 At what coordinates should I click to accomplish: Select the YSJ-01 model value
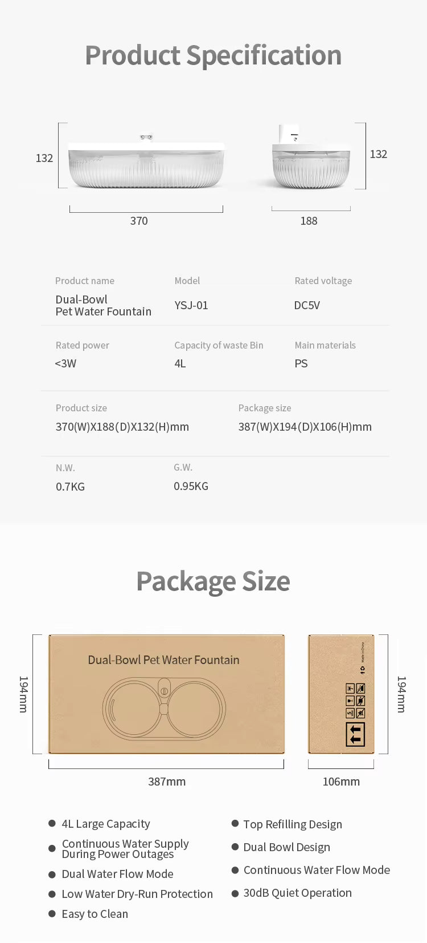click(191, 305)
